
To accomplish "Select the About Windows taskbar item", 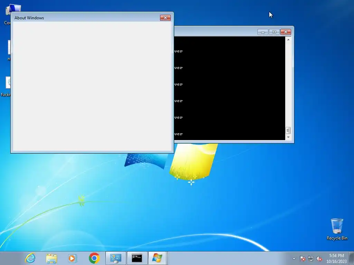I will [x=157, y=258].
